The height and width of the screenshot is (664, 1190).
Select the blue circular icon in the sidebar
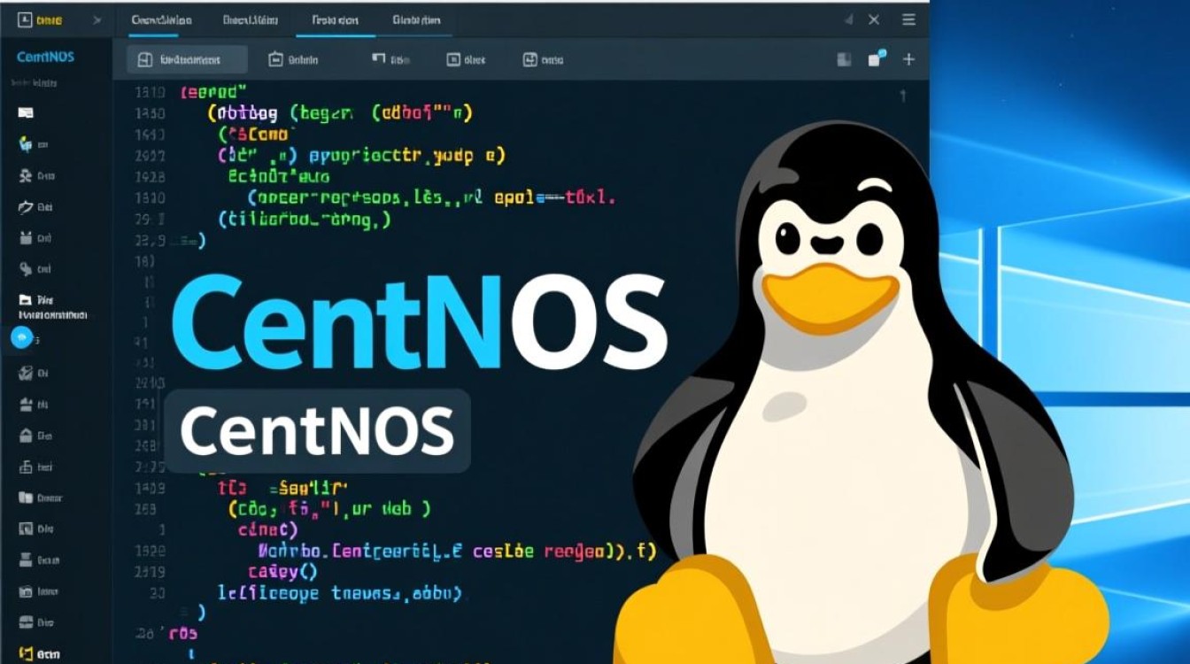21,337
